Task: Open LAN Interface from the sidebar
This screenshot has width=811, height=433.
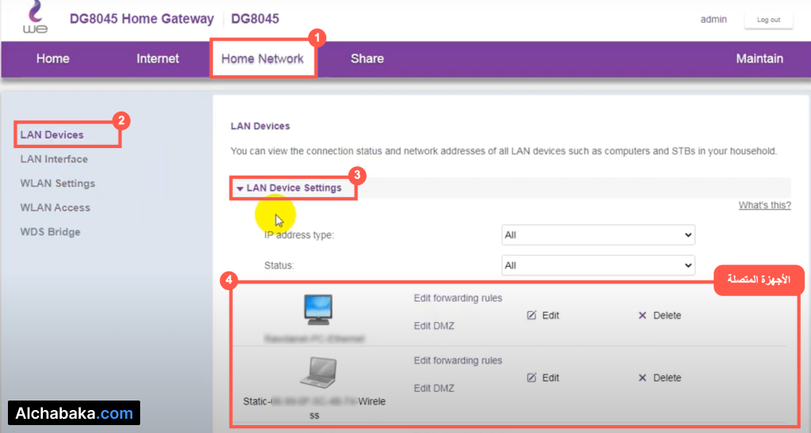Action: pyautogui.click(x=54, y=159)
